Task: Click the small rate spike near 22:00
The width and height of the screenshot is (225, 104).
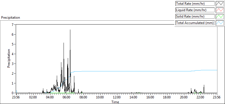Action: point(204,88)
